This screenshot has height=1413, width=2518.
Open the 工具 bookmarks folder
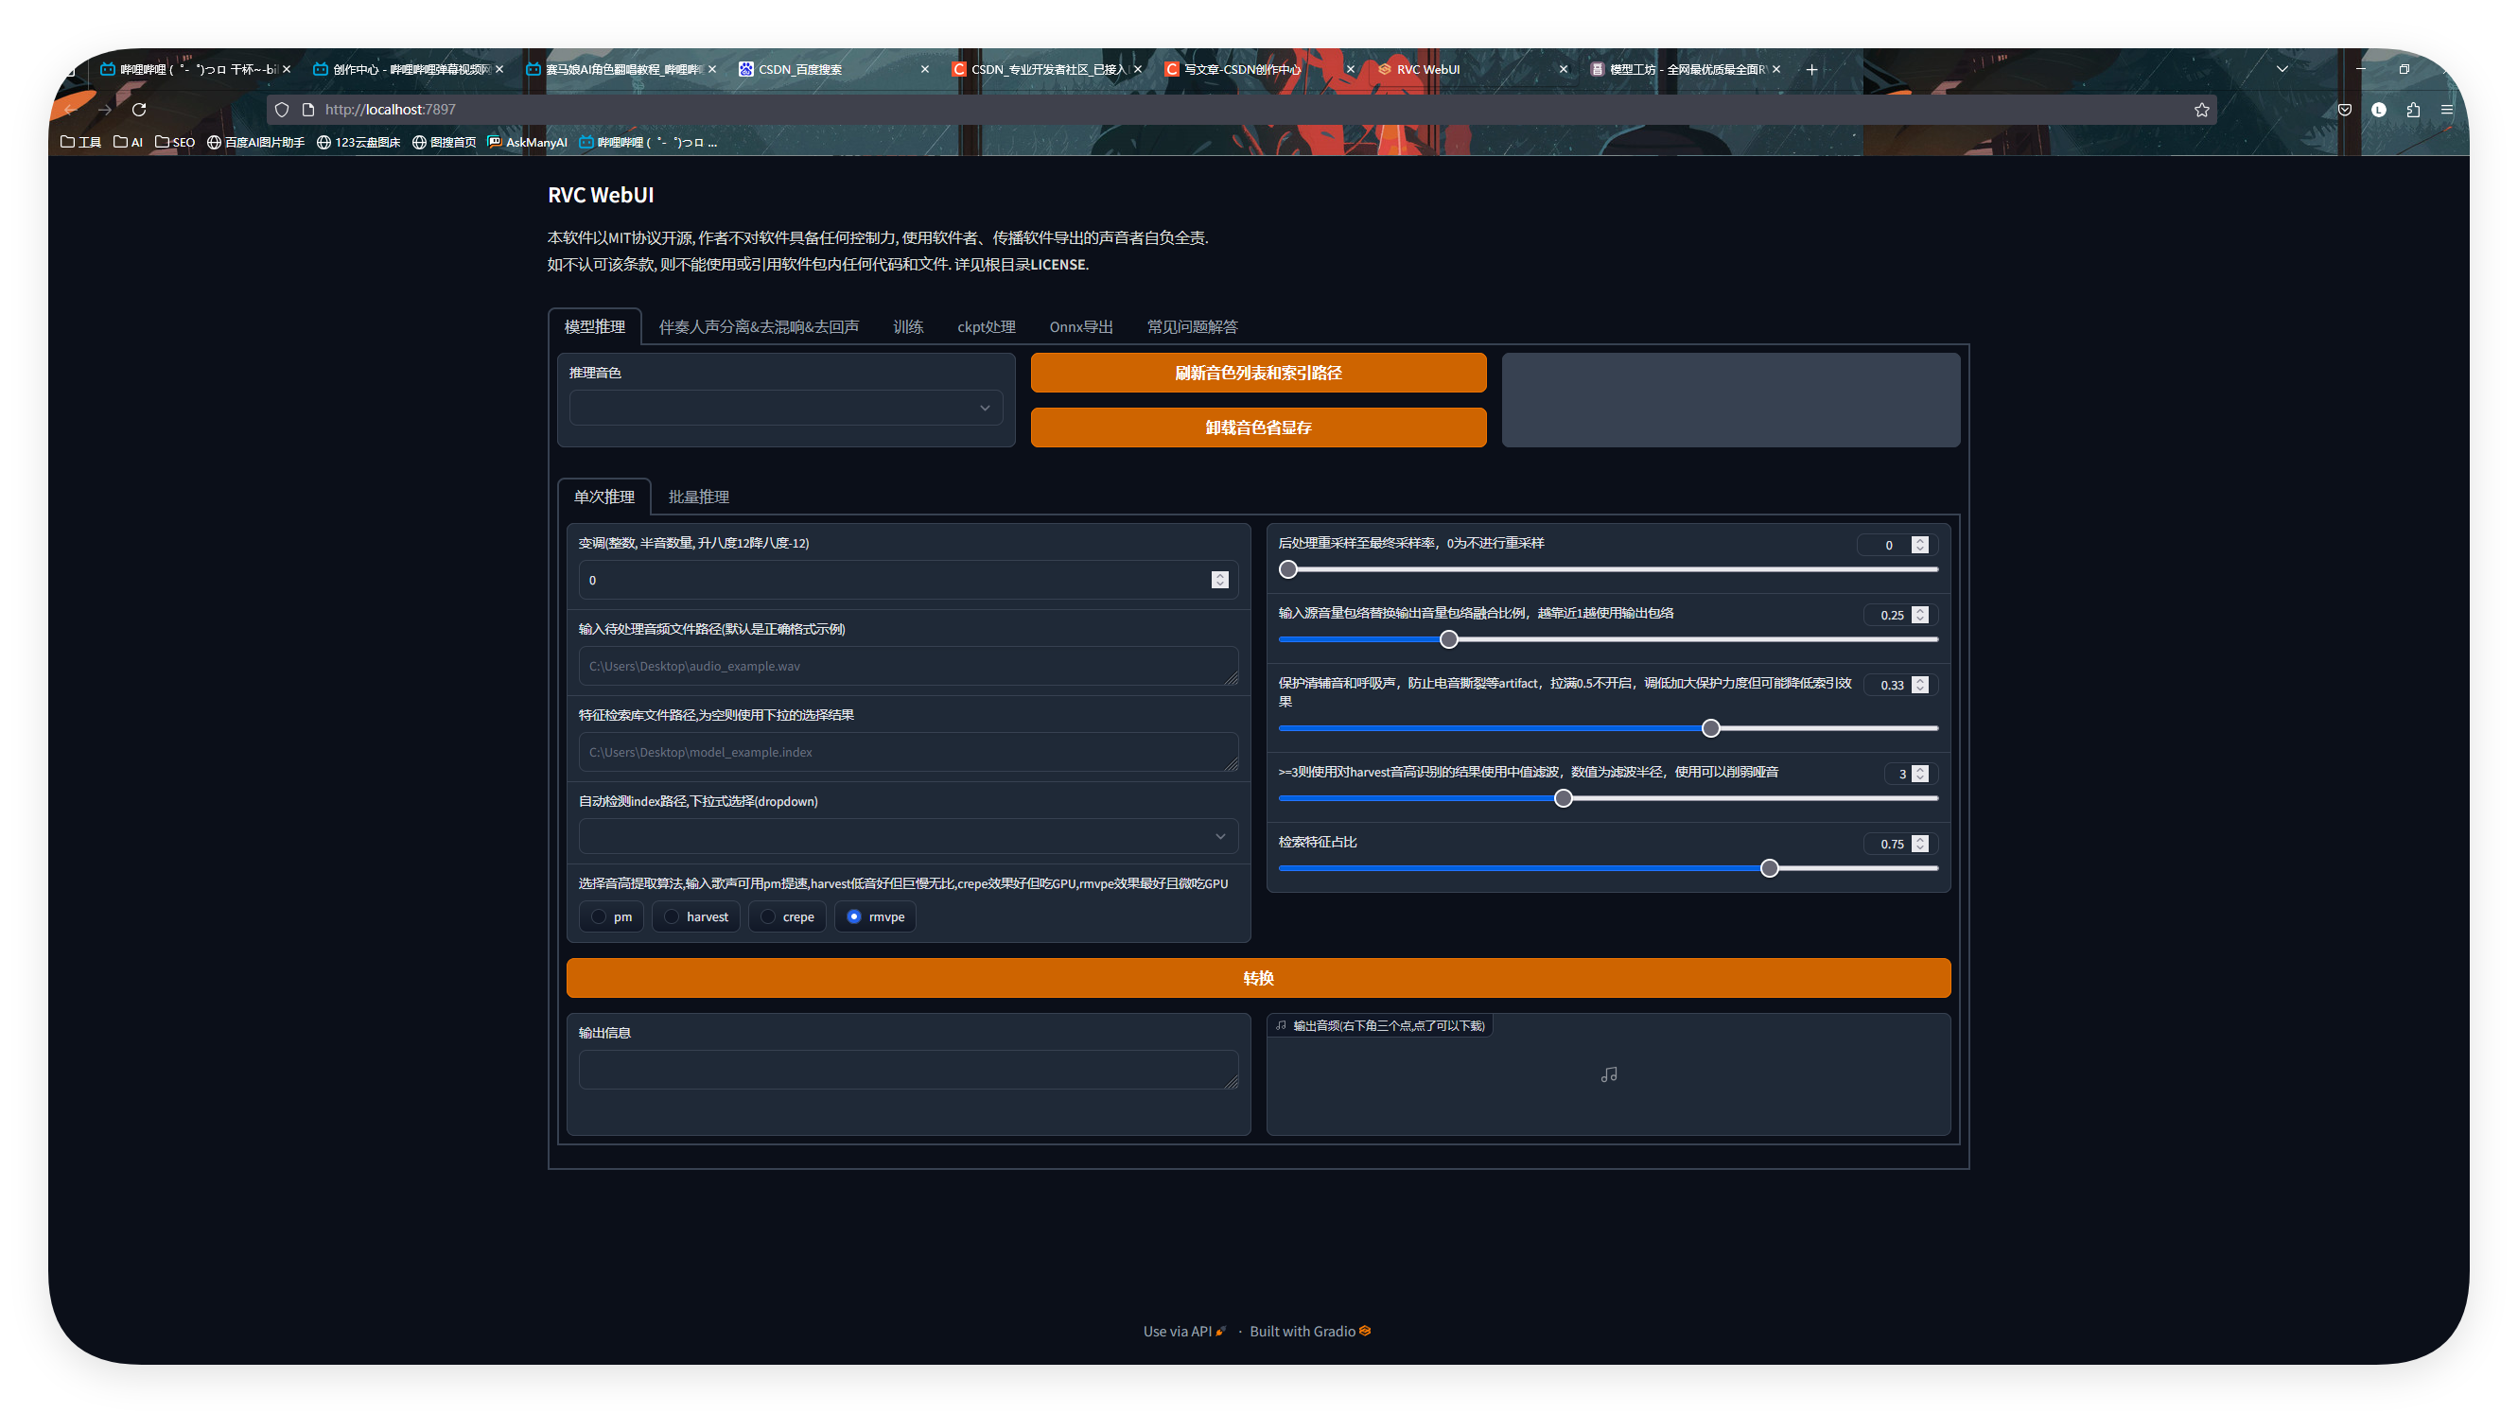click(81, 143)
